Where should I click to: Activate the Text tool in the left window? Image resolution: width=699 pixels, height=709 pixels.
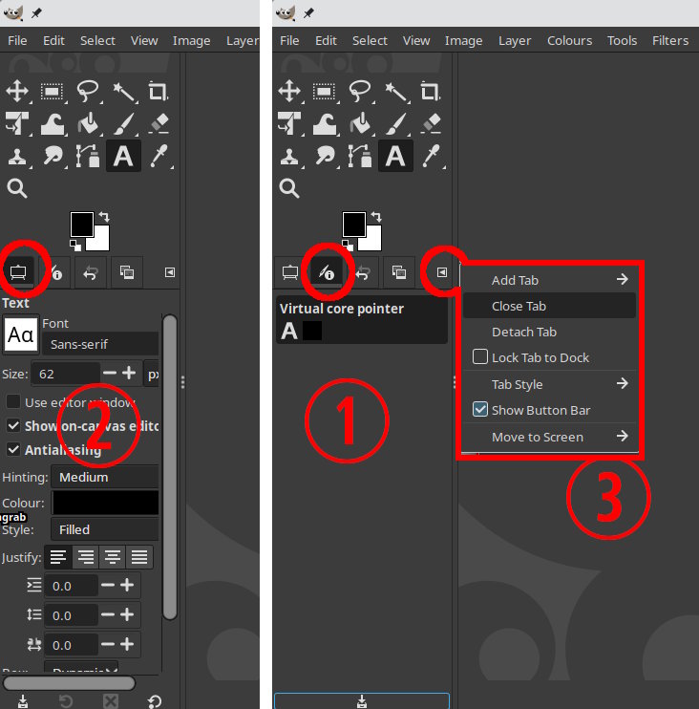(123, 156)
